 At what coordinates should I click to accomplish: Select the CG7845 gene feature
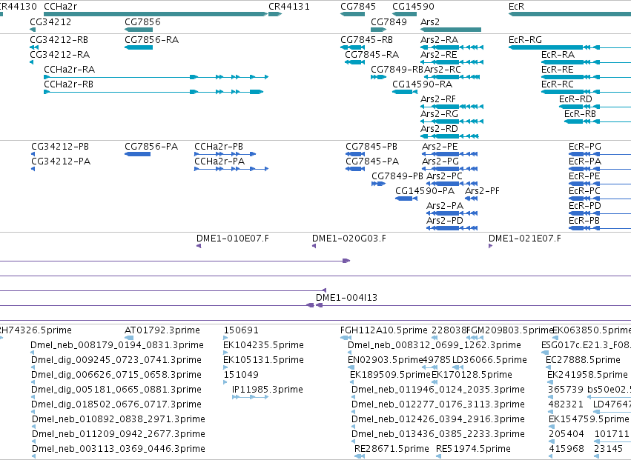click(x=352, y=14)
